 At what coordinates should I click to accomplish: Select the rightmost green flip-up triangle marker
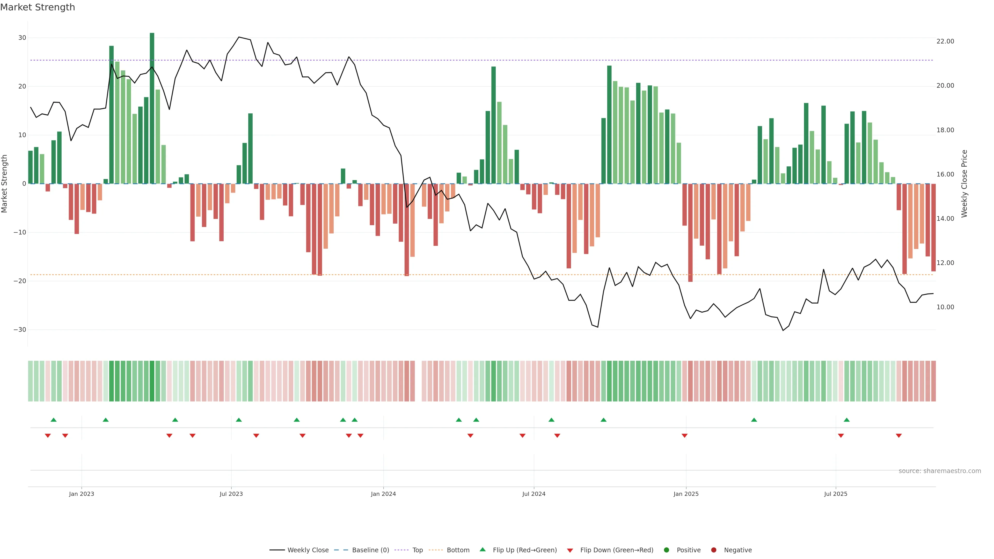click(847, 420)
